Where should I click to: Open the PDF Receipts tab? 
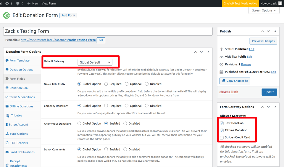pos(22,143)
